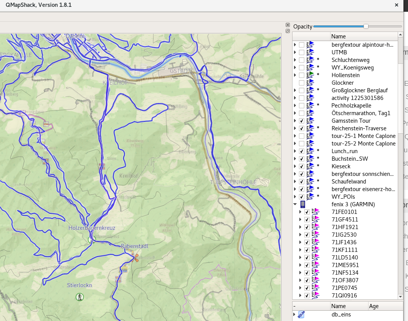
Task: Click the FIT icon of 71KF1111
Action: point(315,250)
